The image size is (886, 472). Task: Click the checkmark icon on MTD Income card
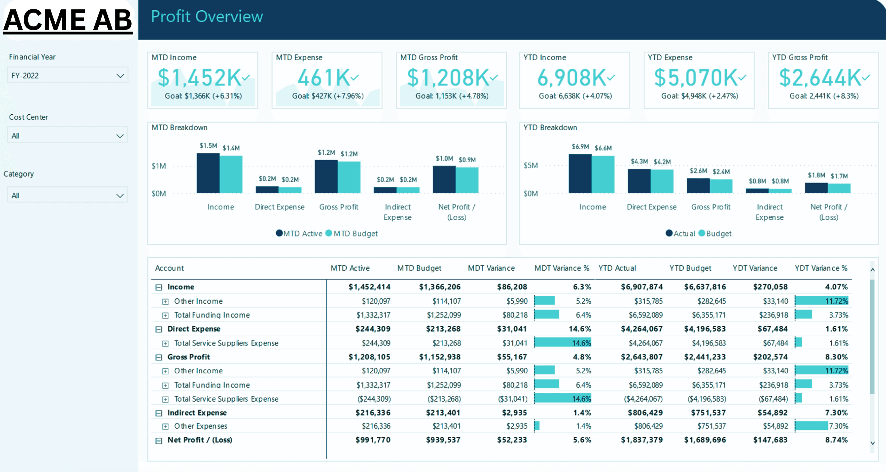246,79
